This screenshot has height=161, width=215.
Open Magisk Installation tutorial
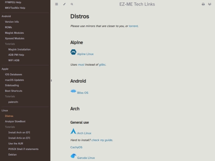pyautogui.click(x=20, y=49)
